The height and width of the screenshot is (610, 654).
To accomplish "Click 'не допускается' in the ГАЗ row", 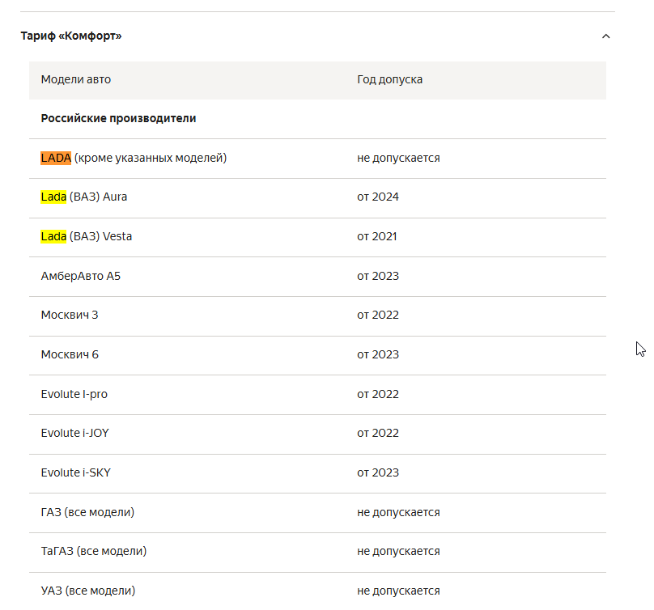I will pos(398,512).
